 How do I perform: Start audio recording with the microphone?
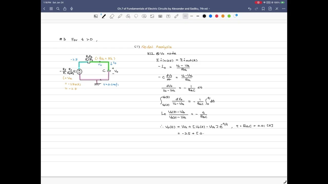pyautogui.click(x=71, y=9)
